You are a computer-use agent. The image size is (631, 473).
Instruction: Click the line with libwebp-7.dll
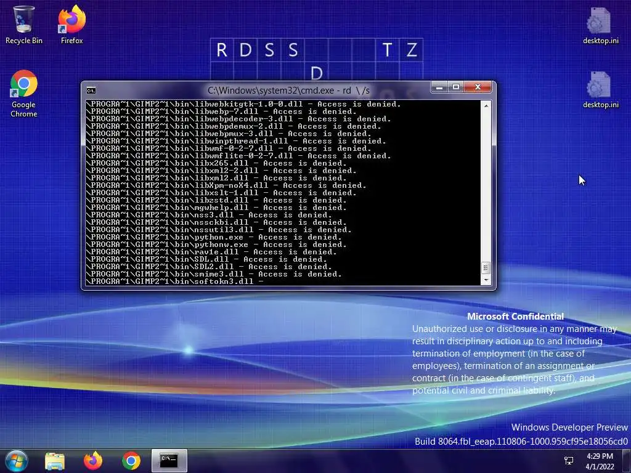[221, 111]
